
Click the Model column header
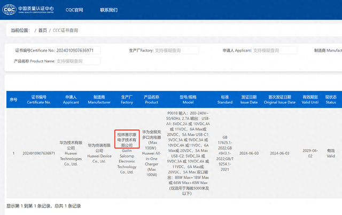188,100
